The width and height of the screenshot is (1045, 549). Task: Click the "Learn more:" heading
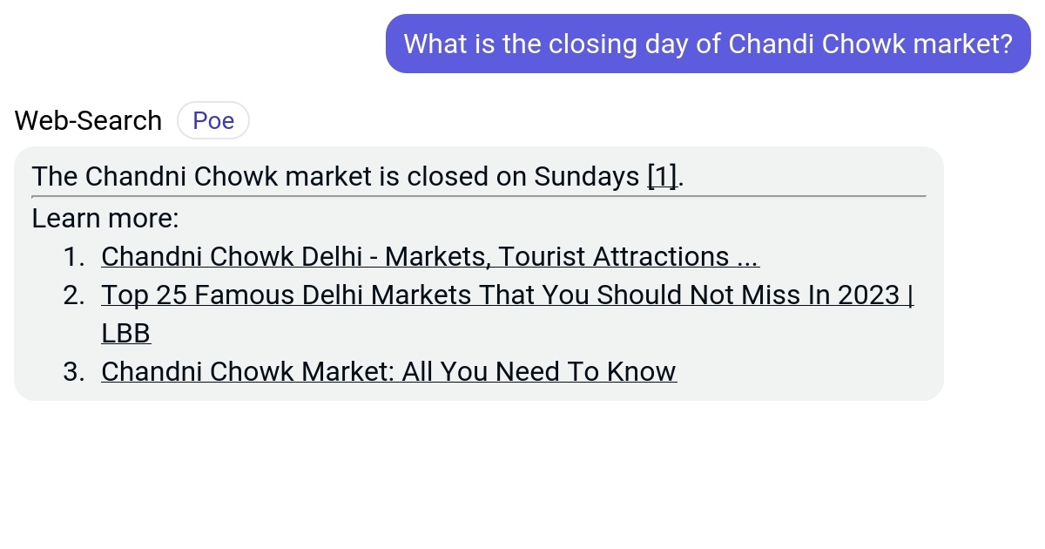(104, 218)
